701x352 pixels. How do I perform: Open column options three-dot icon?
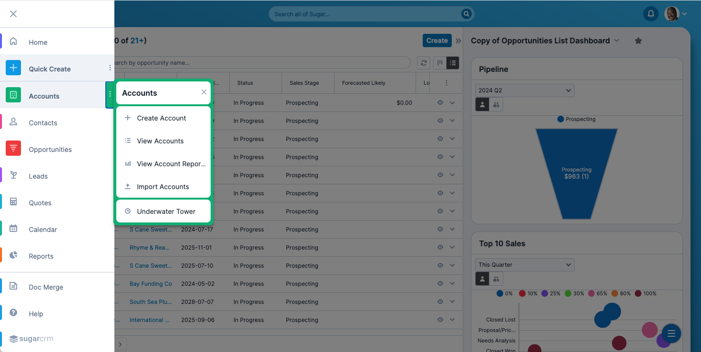pos(447,83)
